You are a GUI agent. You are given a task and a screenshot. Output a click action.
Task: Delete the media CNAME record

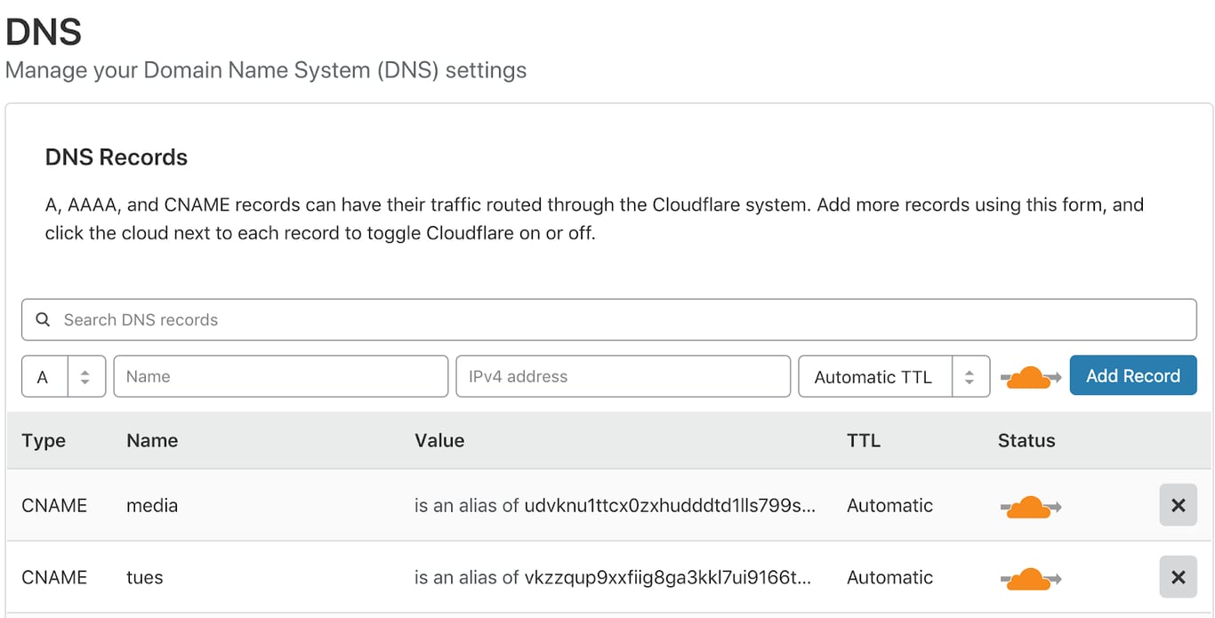click(x=1178, y=505)
